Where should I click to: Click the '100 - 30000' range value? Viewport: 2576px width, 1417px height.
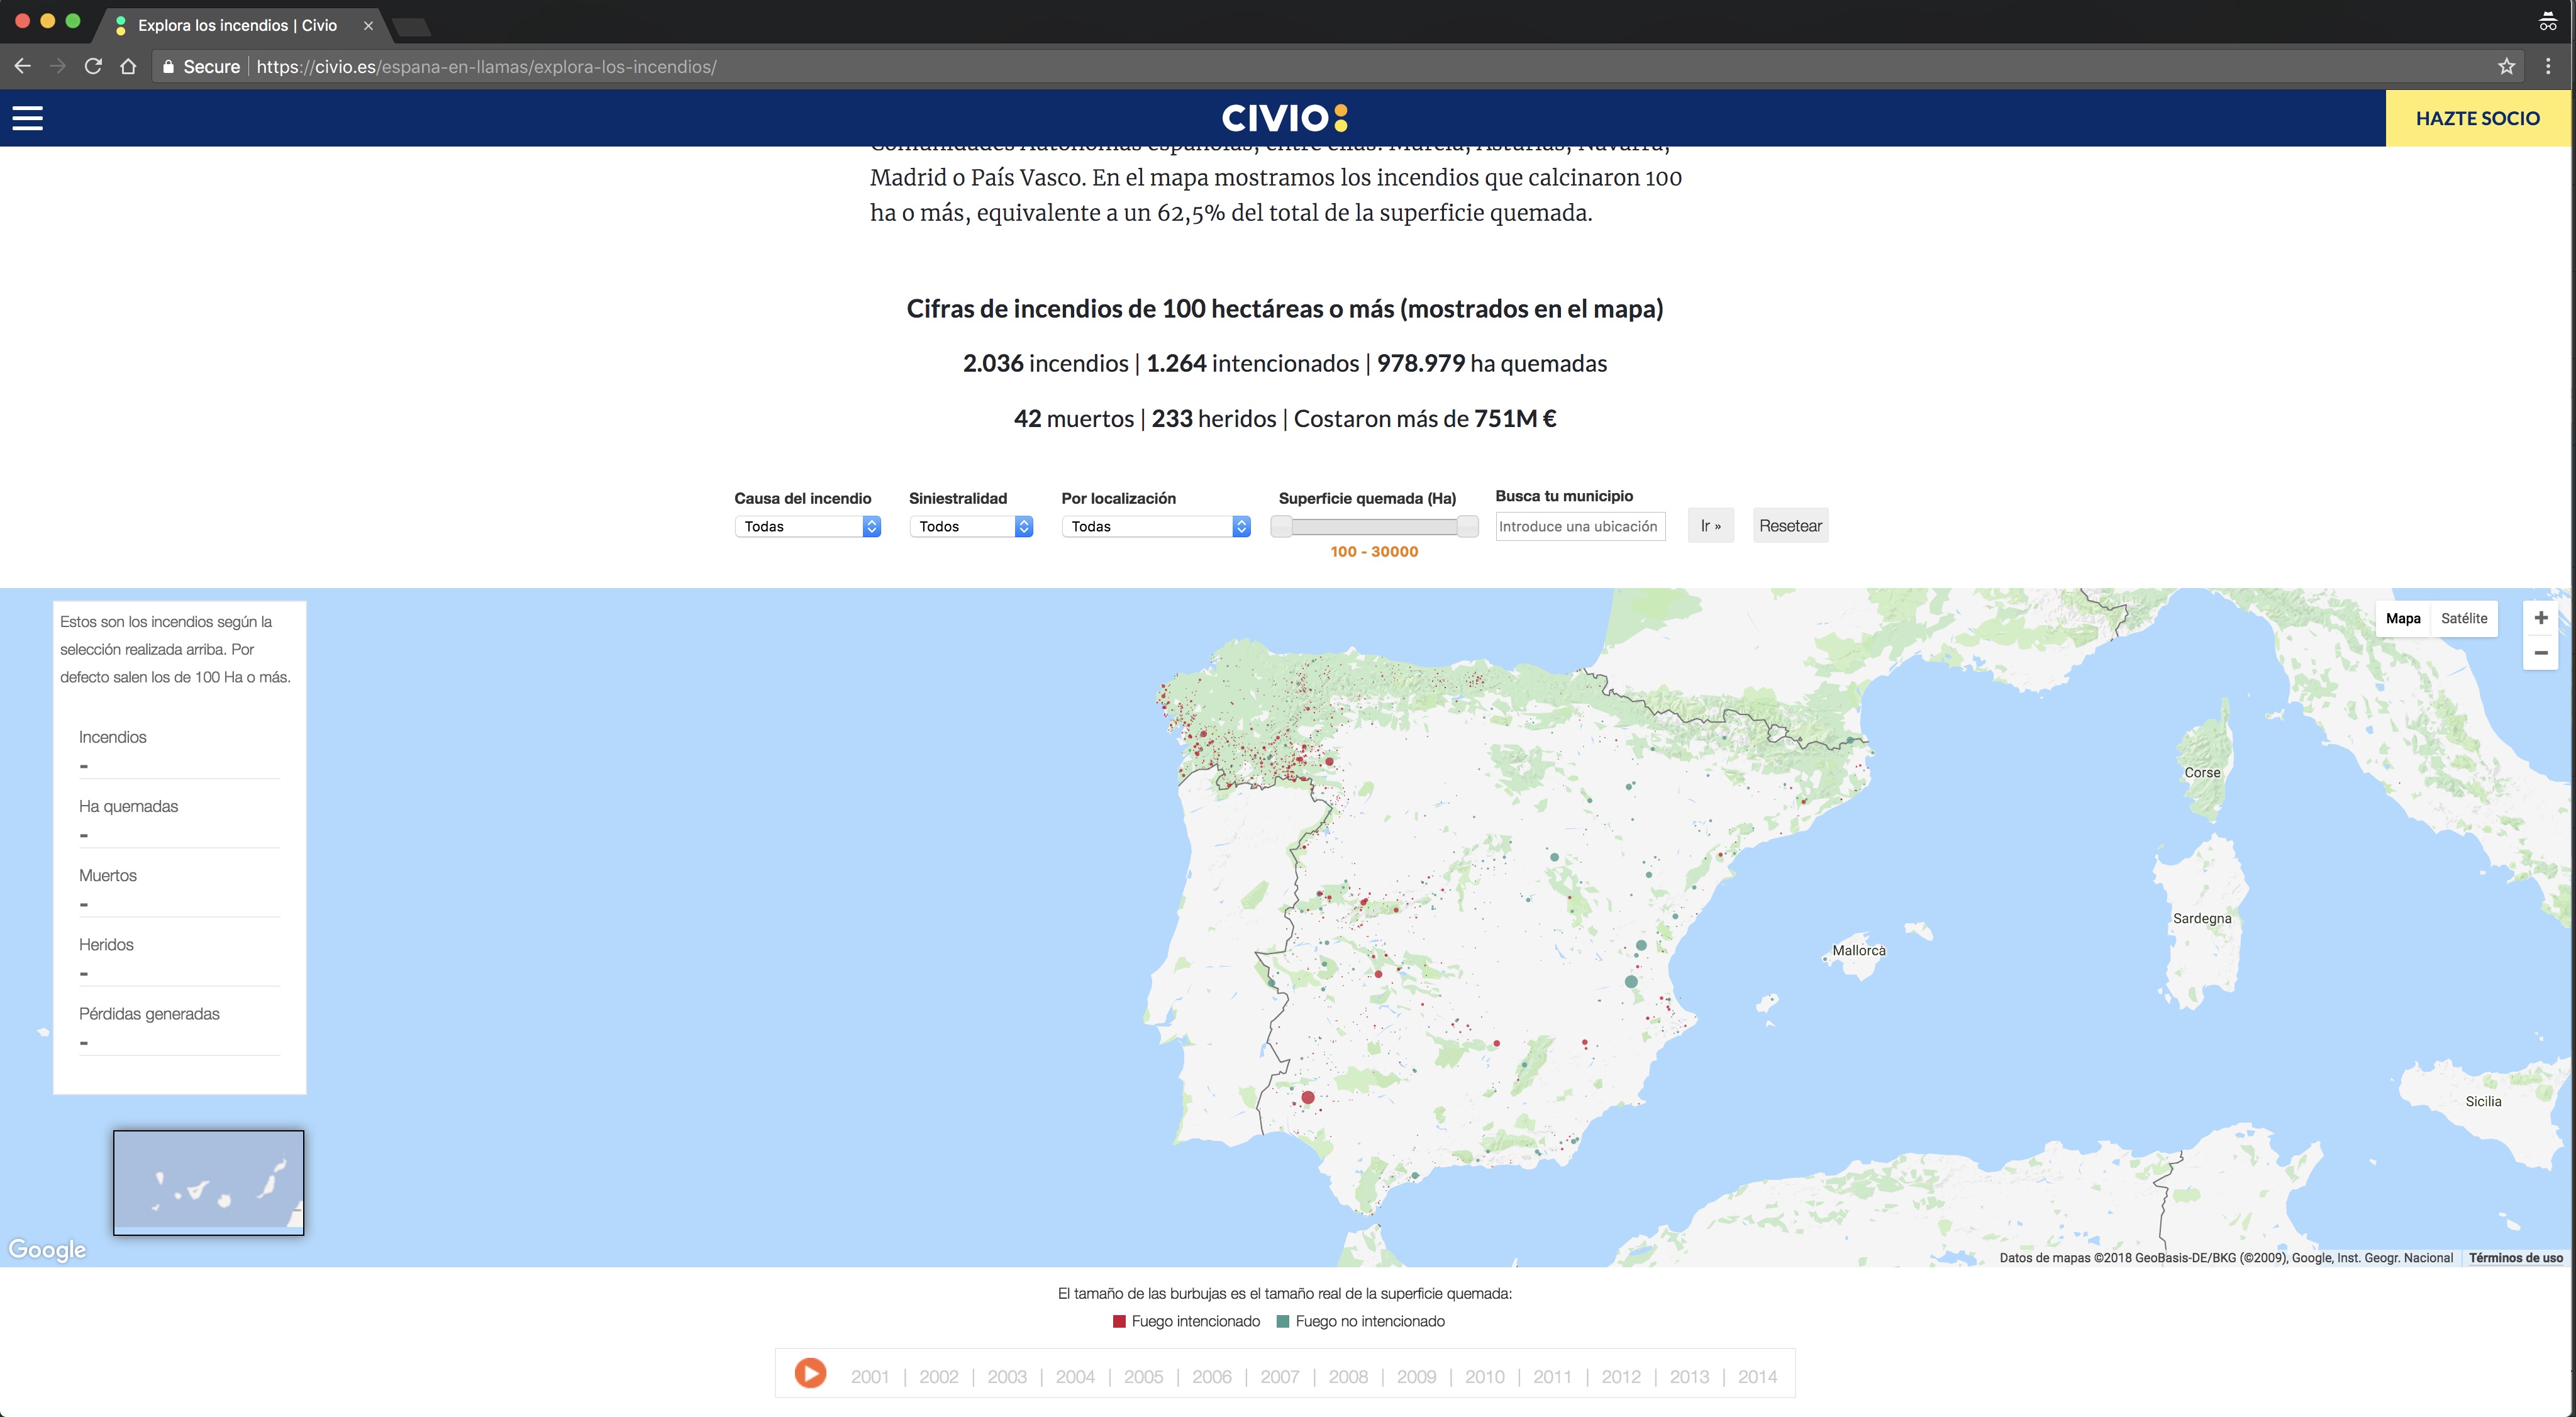click(x=1374, y=551)
